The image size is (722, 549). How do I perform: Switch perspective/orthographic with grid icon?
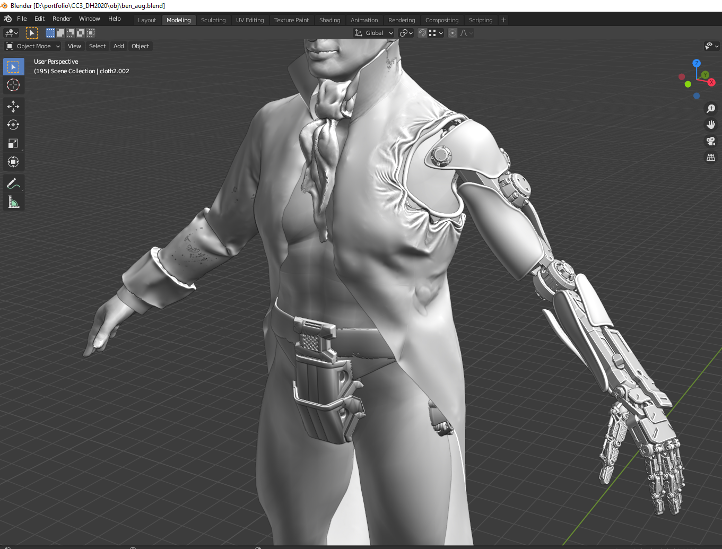point(711,158)
